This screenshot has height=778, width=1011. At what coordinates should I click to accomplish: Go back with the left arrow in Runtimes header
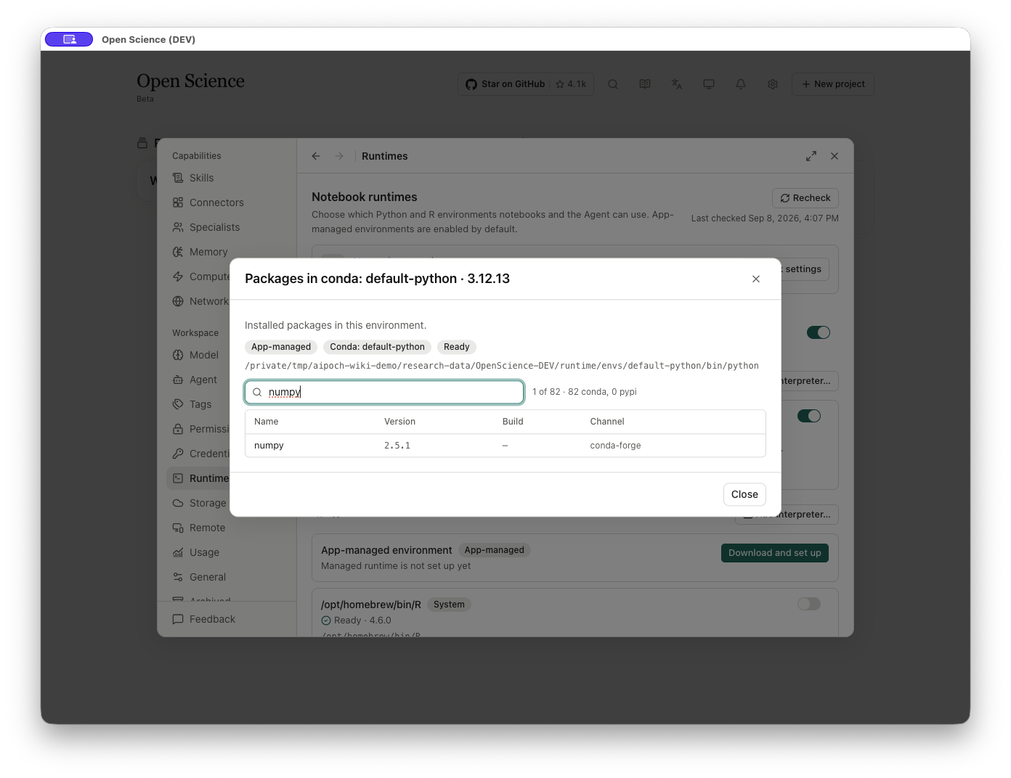tap(316, 156)
